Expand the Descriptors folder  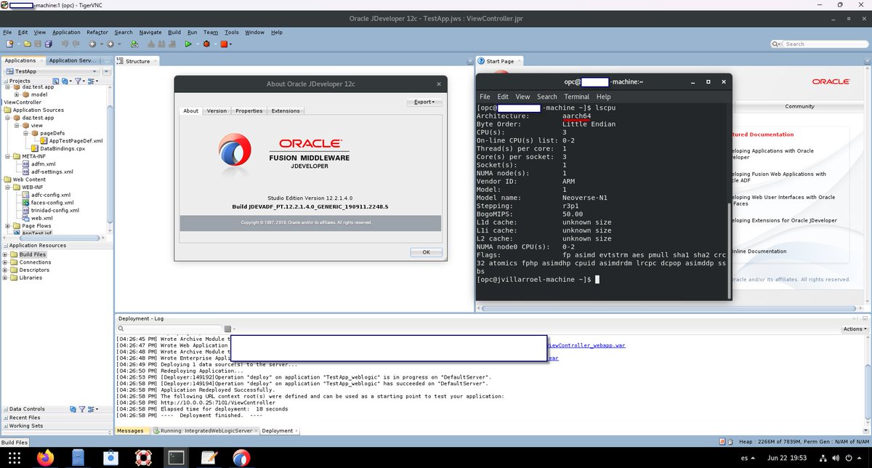(5, 270)
